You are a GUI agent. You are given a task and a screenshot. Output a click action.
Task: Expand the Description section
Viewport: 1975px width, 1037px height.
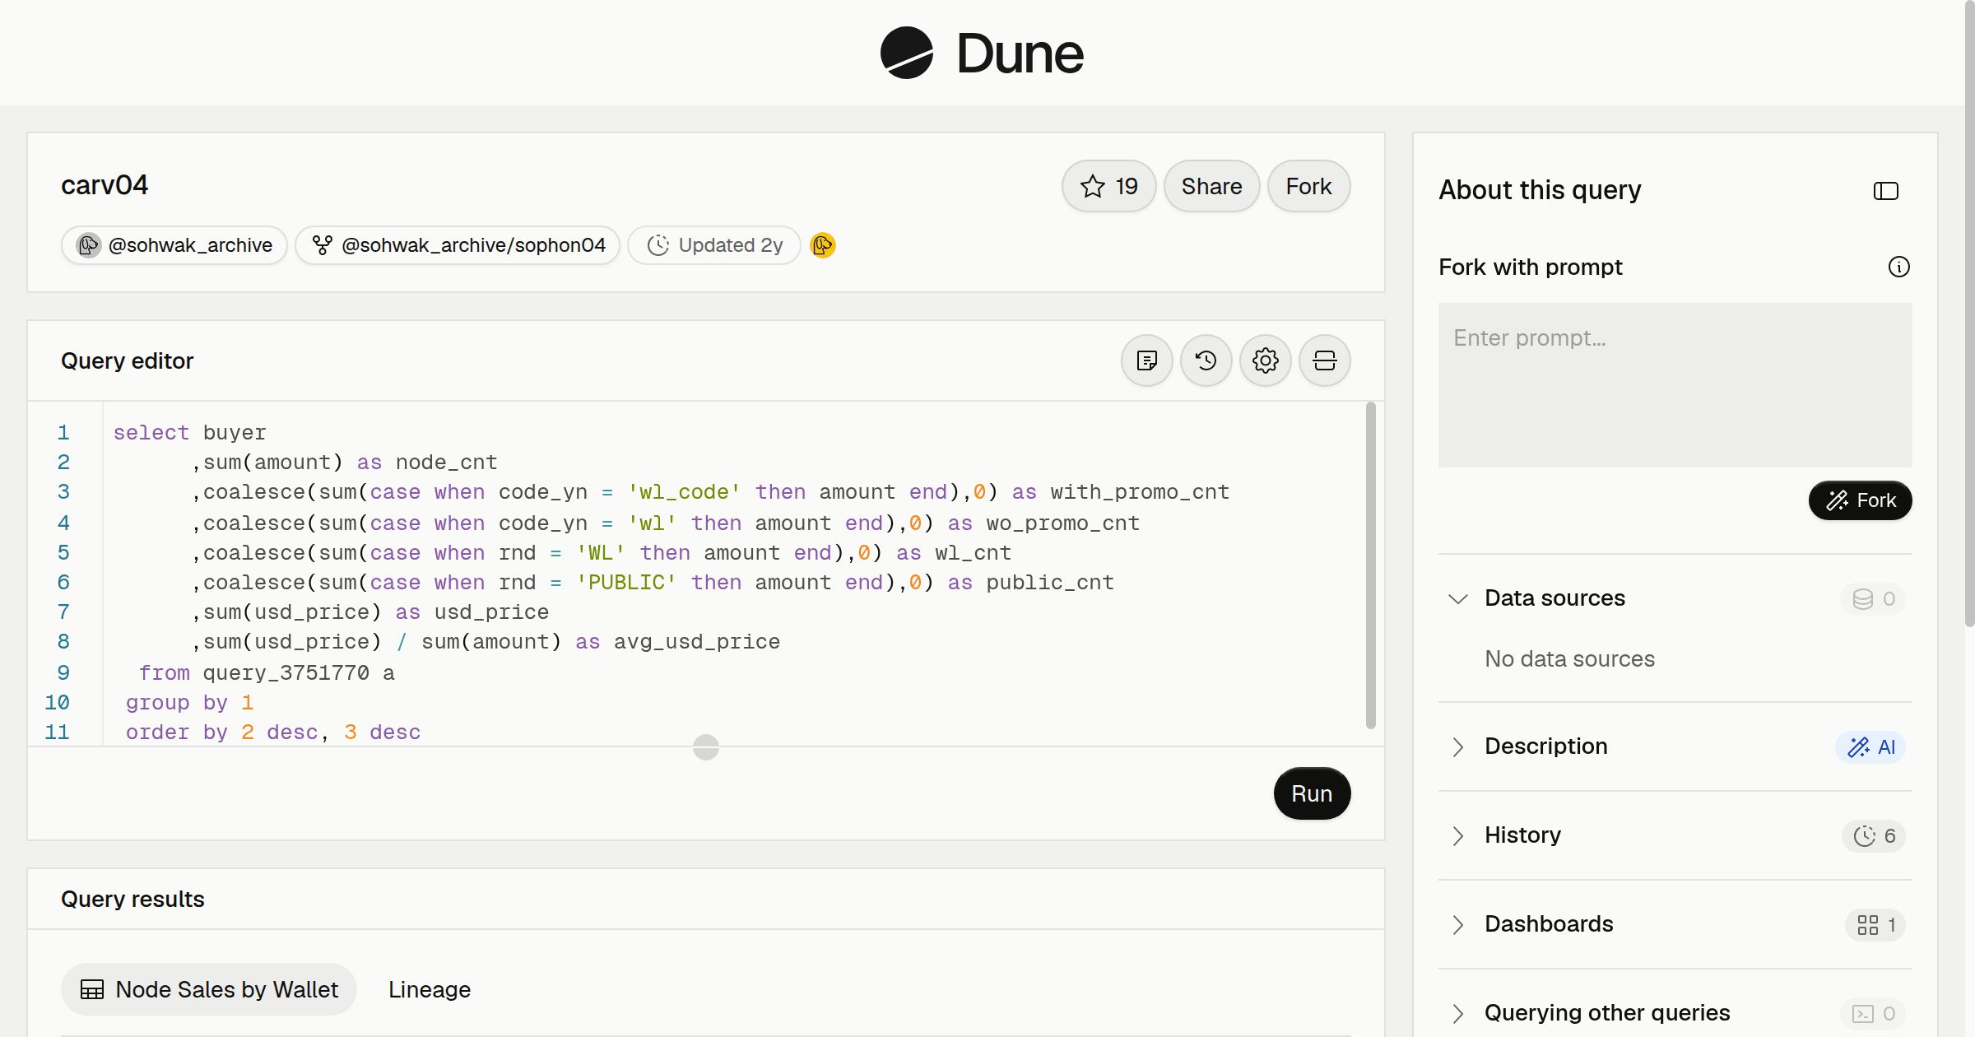point(1458,746)
